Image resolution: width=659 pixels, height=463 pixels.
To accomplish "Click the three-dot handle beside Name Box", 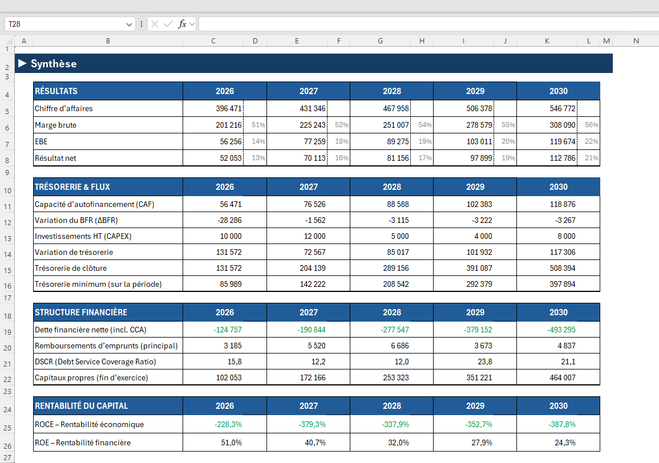I will (x=141, y=24).
